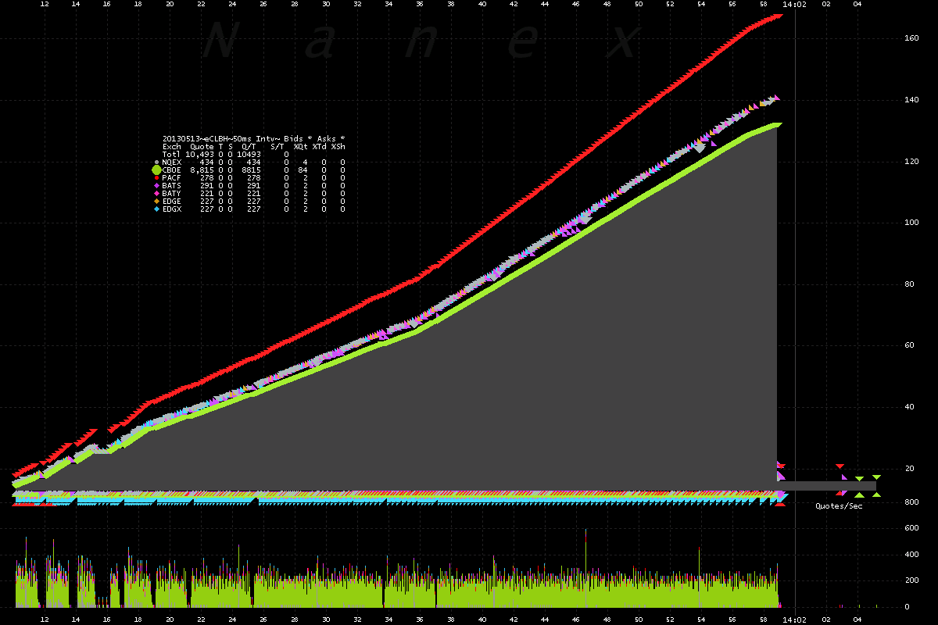Click the S/T column header in legend
The image size is (938, 625).
pyautogui.click(x=277, y=146)
